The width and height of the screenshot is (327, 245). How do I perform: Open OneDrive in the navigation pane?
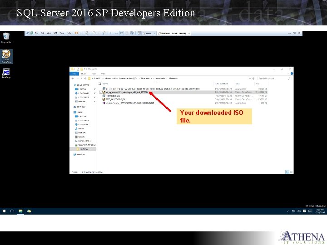click(x=79, y=107)
